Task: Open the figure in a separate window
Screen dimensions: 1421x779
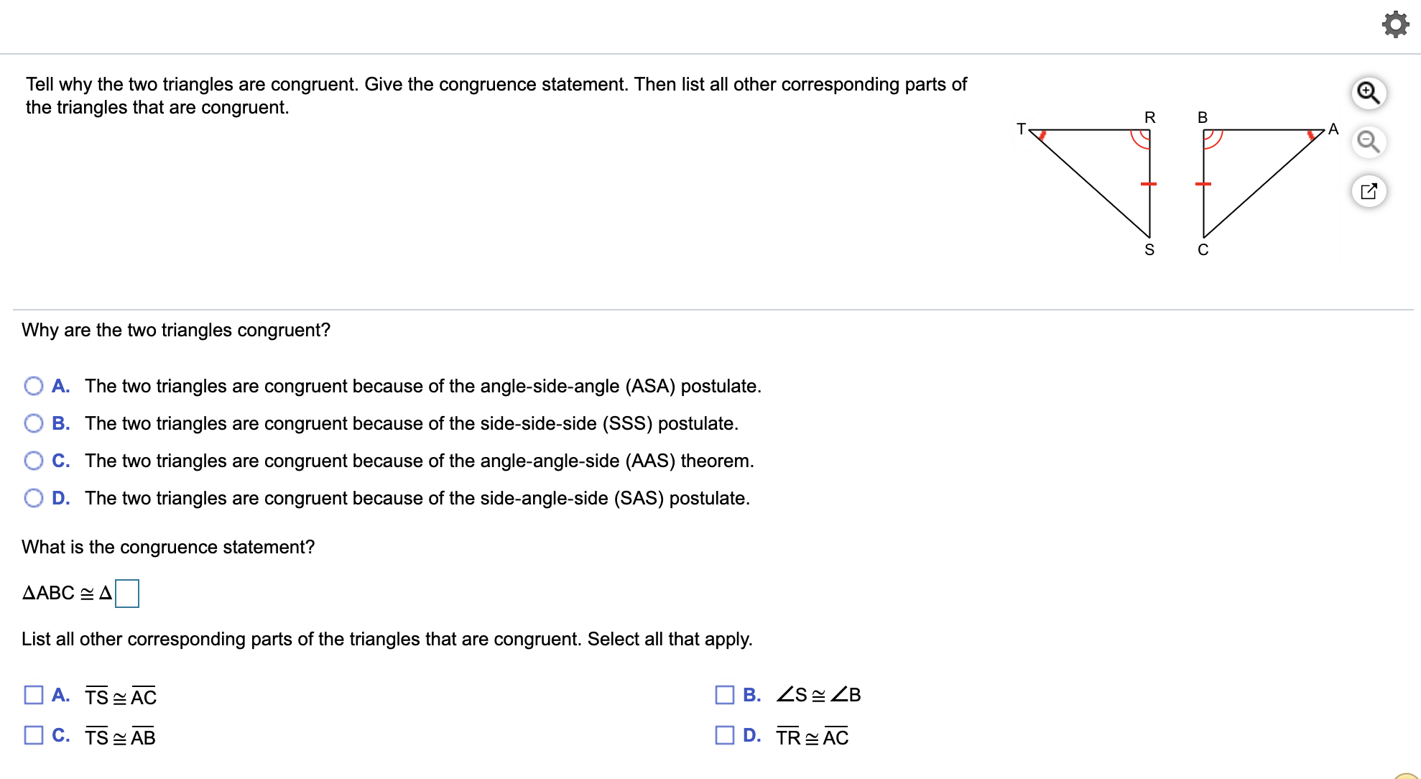Action: point(1368,190)
